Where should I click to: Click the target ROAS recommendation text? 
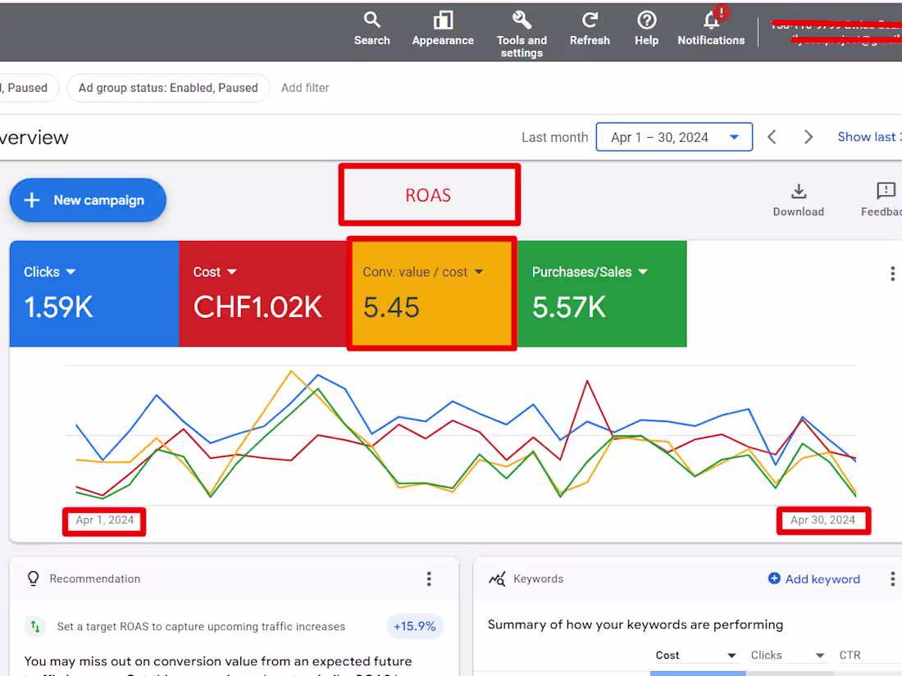(201, 627)
